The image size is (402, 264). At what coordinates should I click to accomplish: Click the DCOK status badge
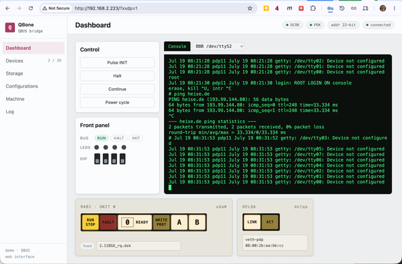292,25
